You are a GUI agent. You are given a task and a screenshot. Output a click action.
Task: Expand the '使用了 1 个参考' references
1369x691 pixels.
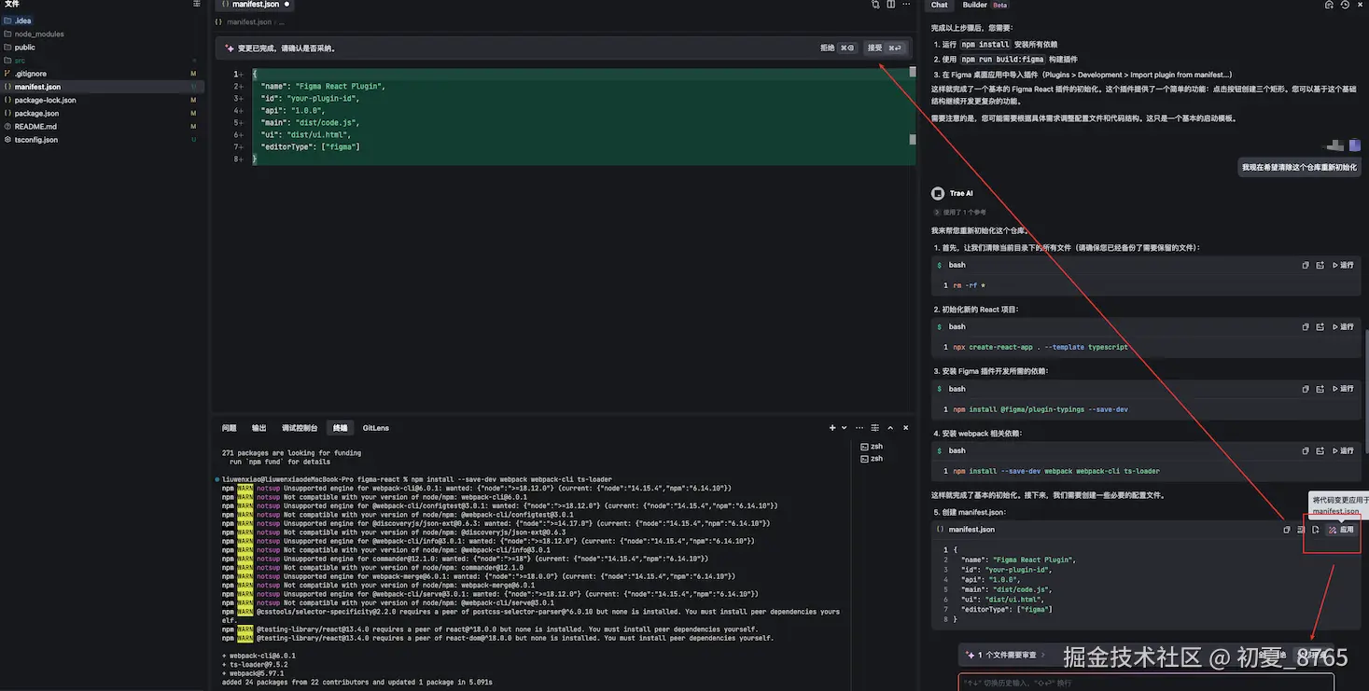958,213
